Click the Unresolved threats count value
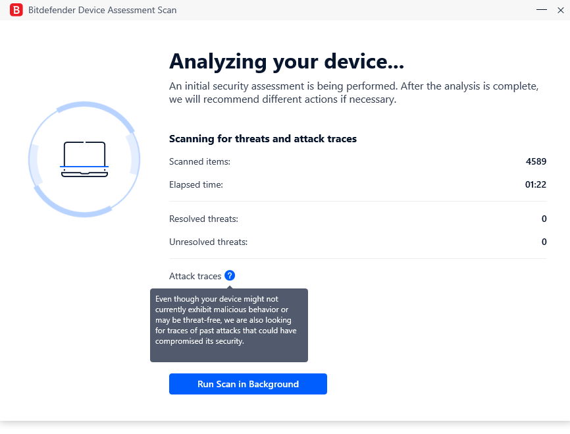The width and height of the screenshot is (570, 434). click(544, 242)
